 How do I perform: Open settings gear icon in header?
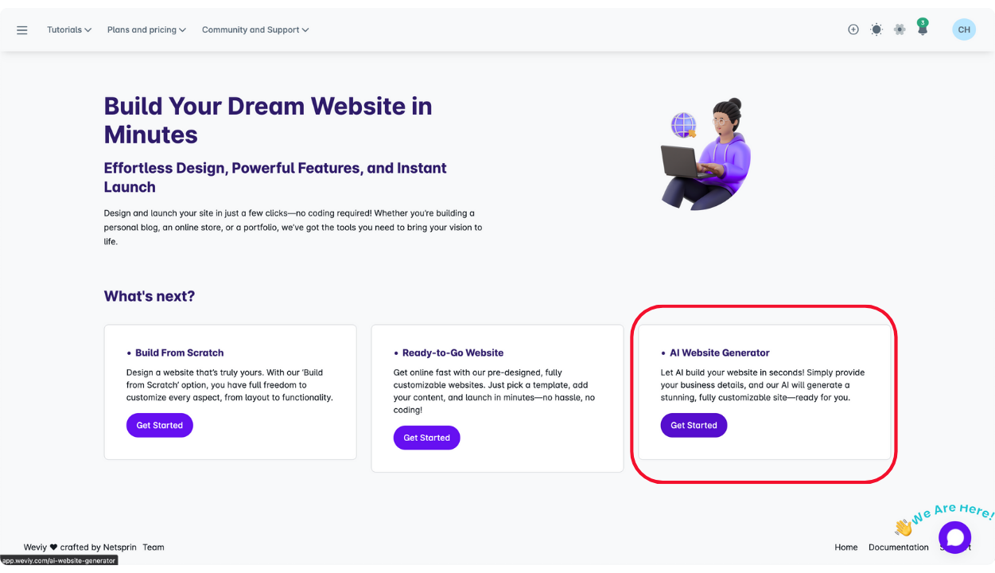(x=900, y=29)
